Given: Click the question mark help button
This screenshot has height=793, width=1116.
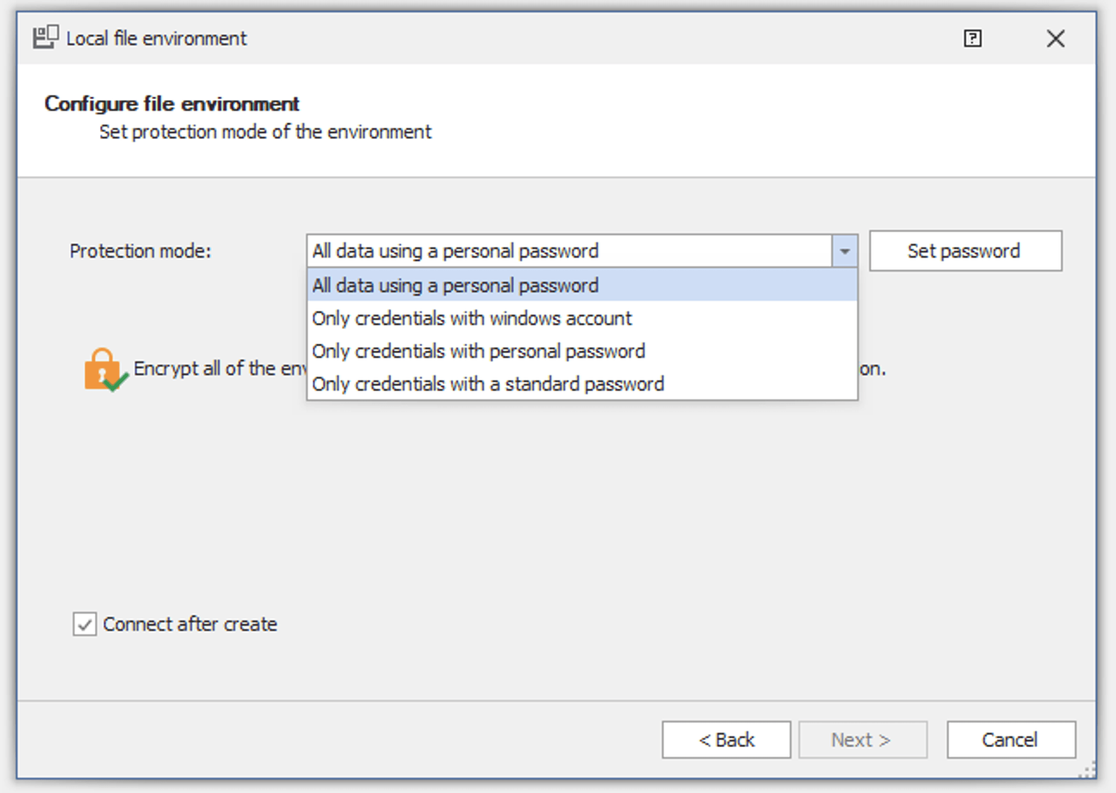Looking at the screenshot, I should click(x=973, y=39).
